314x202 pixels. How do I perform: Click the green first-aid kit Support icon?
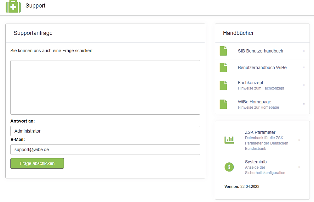[x=13, y=6]
